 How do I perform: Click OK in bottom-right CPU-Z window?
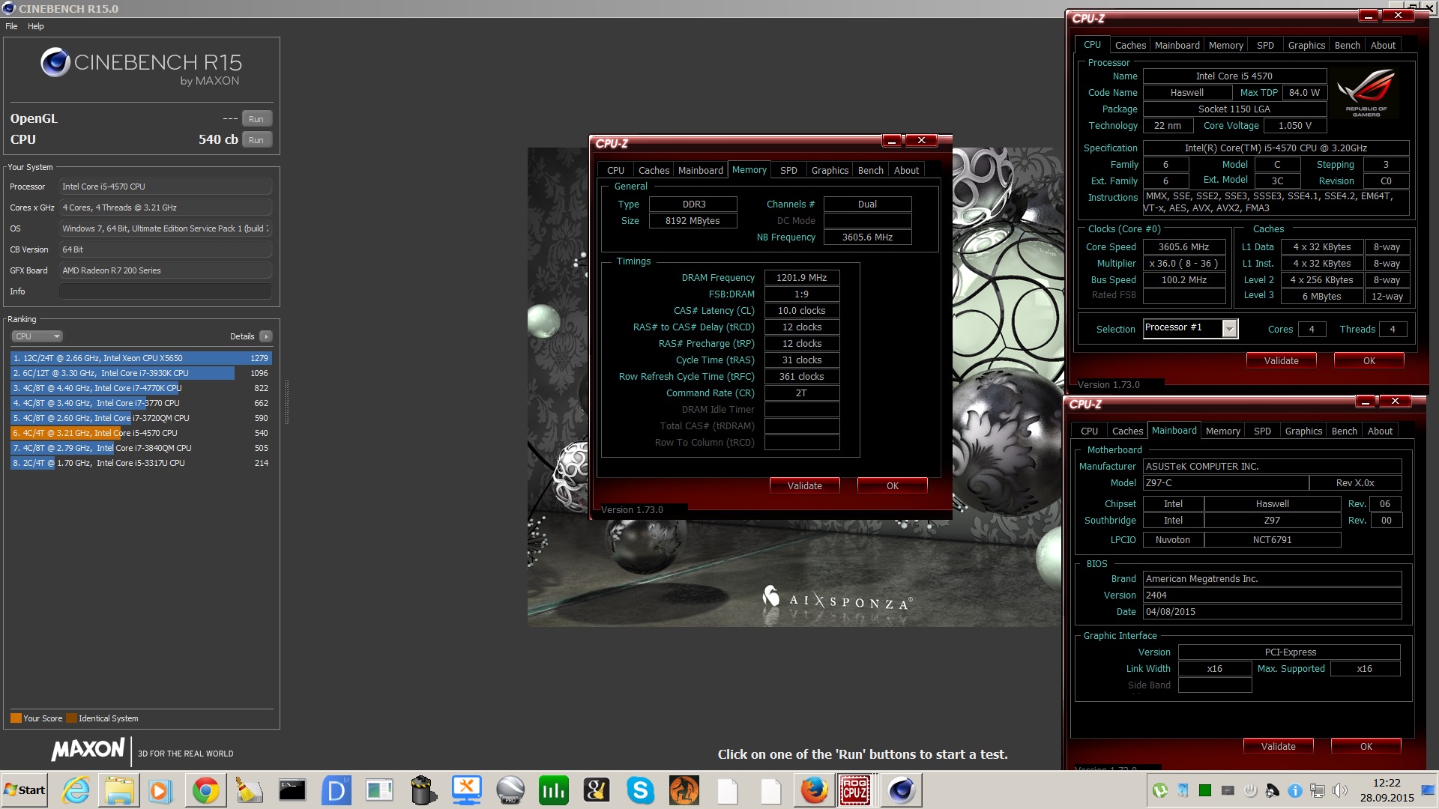(x=1366, y=747)
